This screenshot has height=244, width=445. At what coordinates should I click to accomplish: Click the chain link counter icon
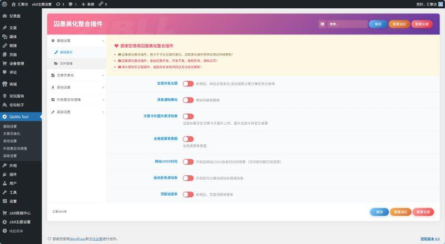click(x=103, y=4)
